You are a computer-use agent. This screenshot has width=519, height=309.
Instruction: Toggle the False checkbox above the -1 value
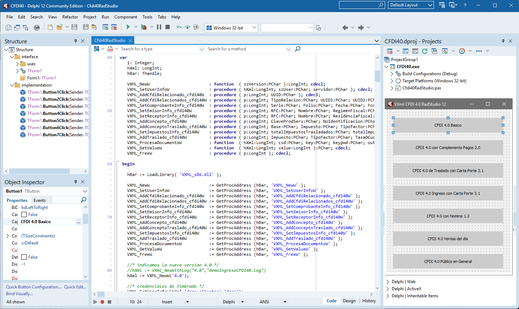pos(24,257)
